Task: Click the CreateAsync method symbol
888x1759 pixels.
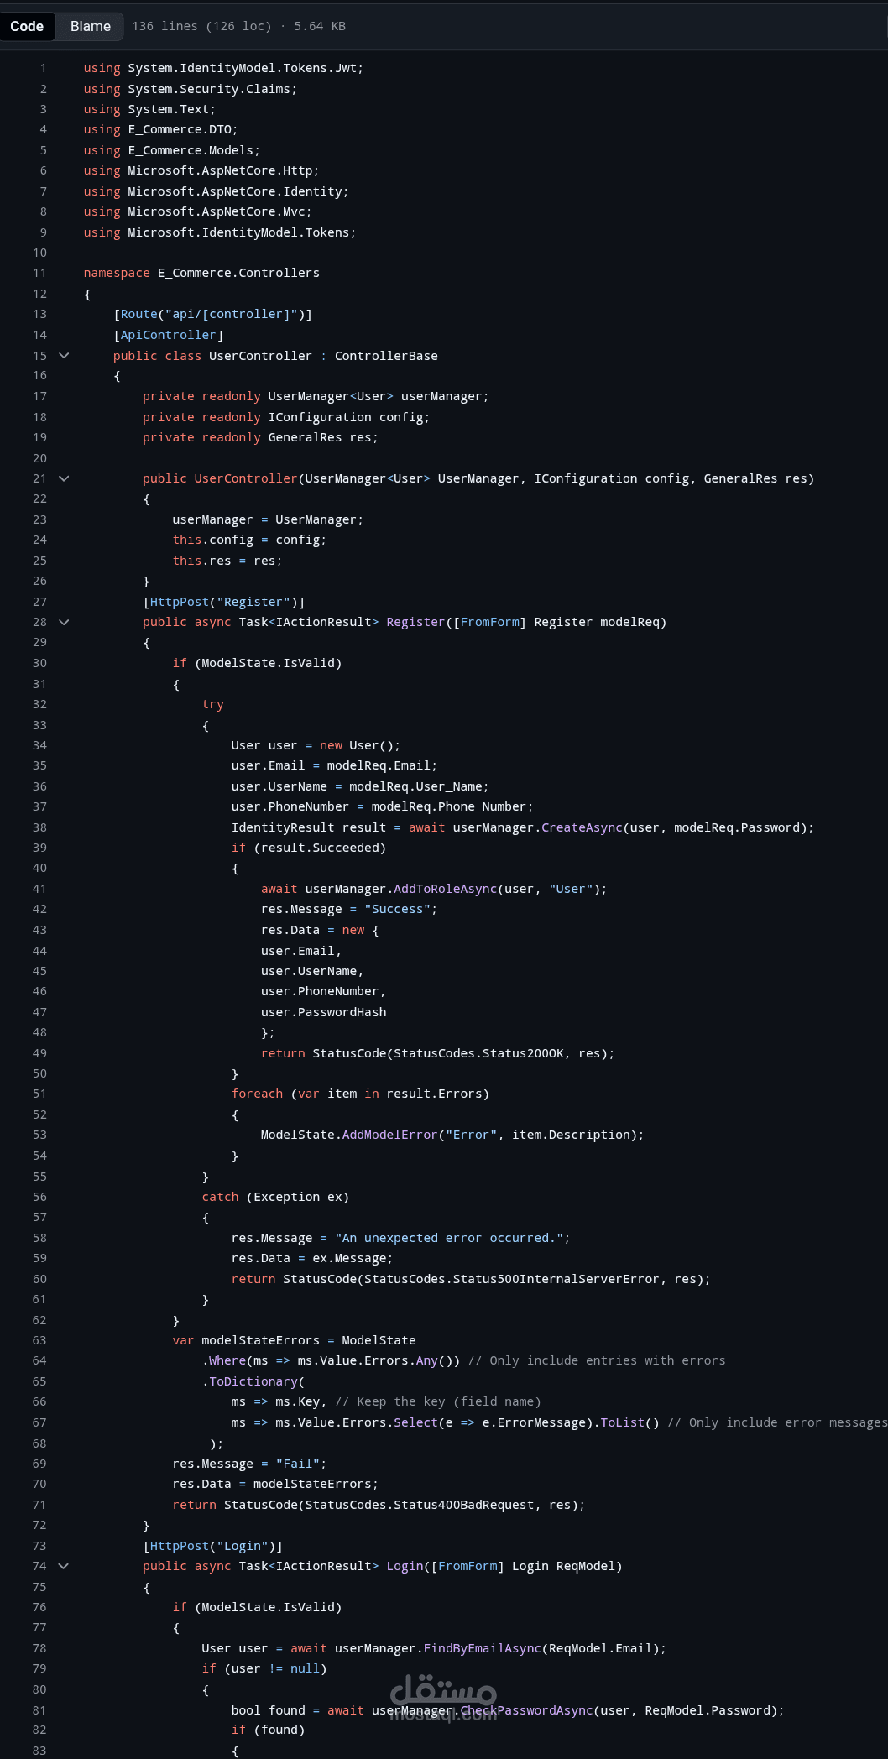Action: pyautogui.click(x=582, y=827)
